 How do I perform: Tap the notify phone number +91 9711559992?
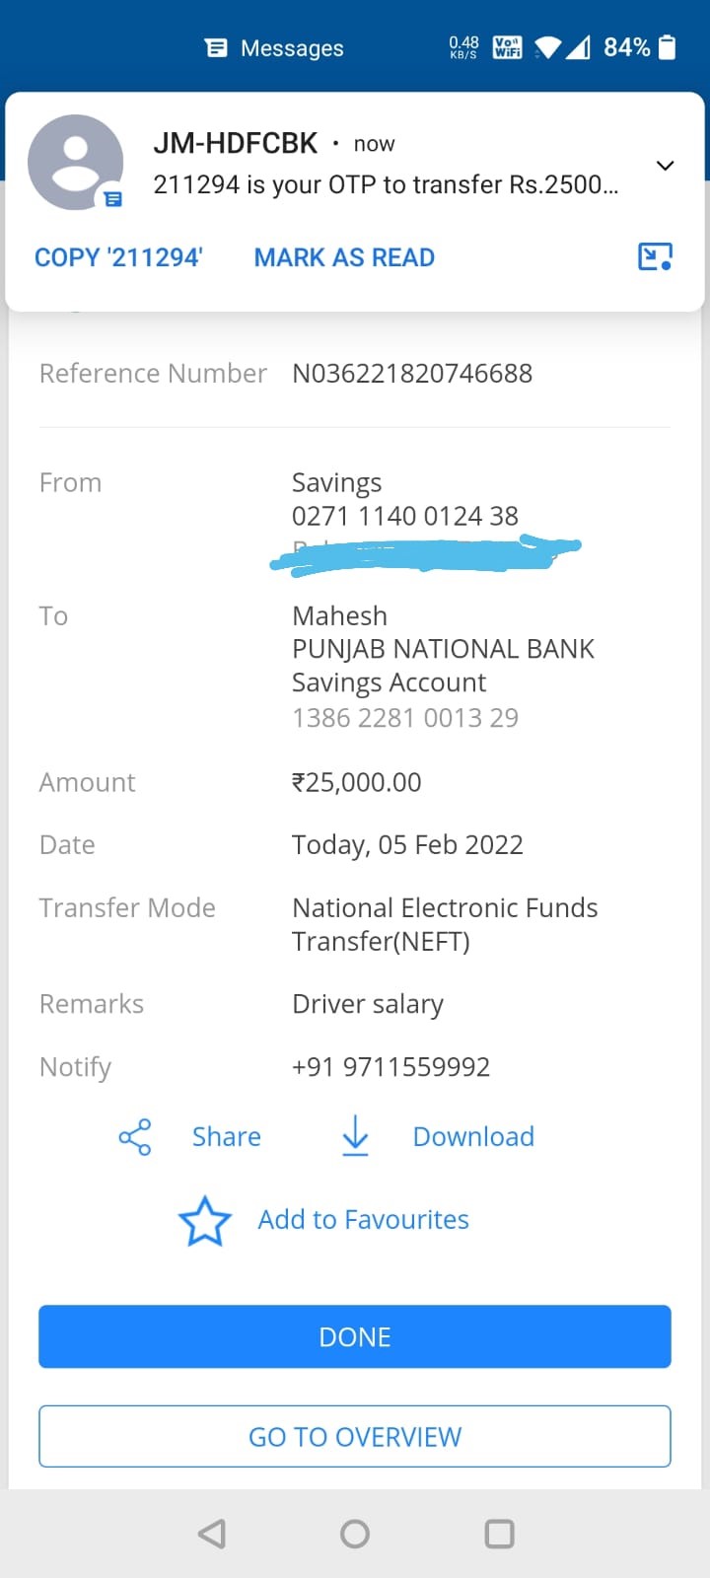[x=390, y=1067]
